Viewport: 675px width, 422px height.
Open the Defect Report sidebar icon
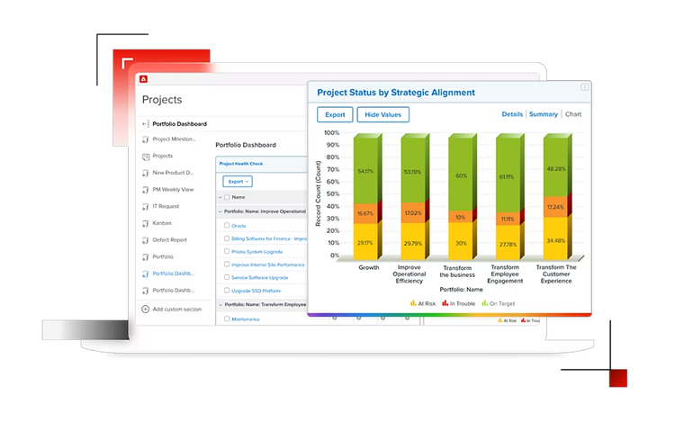pos(145,240)
